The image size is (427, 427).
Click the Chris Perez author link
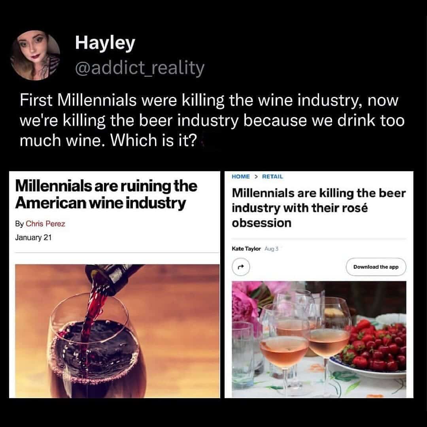click(x=45, y=224)
